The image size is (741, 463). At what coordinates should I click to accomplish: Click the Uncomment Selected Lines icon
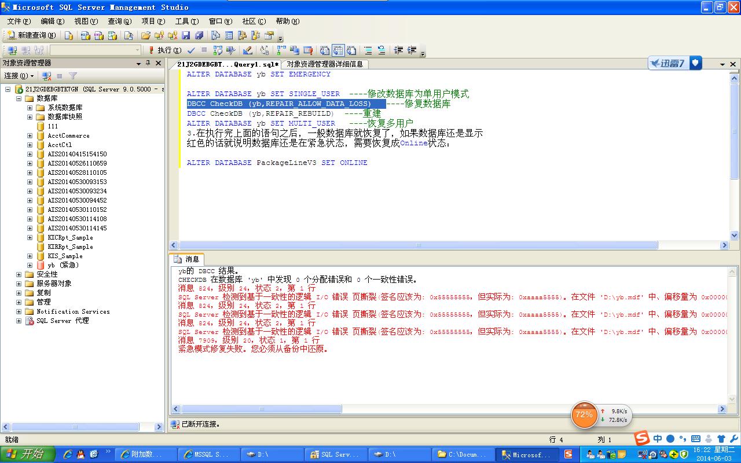[x=381, y=50]
